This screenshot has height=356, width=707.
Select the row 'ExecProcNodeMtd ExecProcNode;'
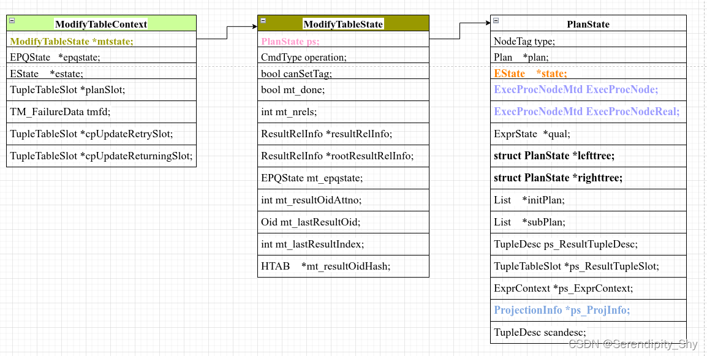point(588,90)
